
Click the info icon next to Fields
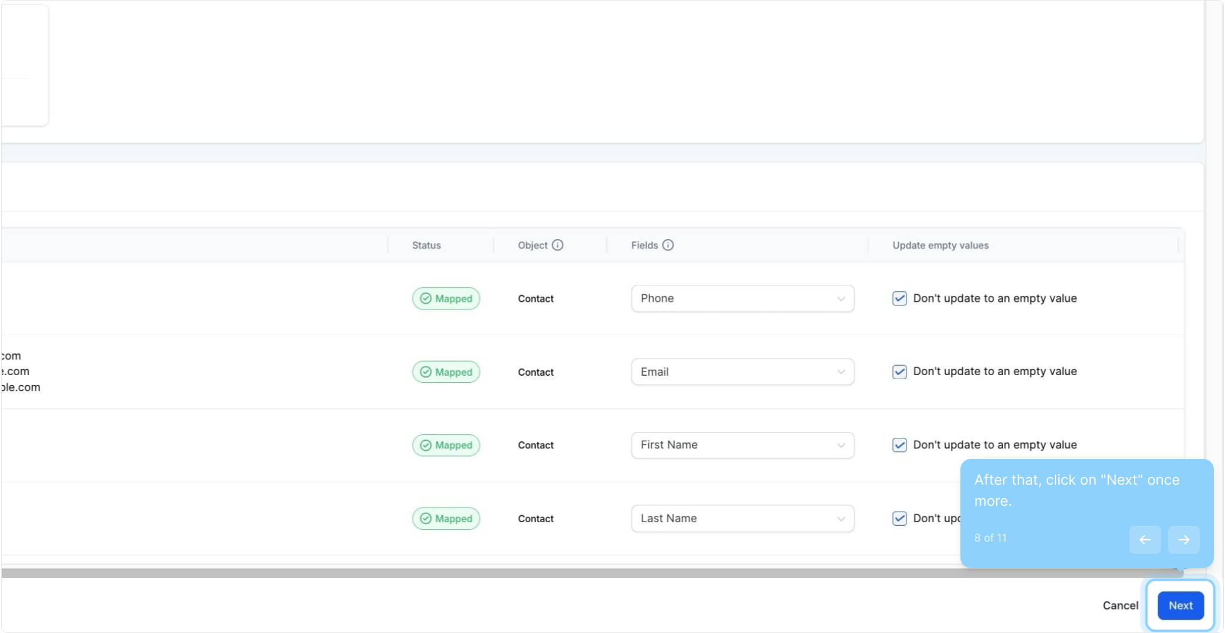668,245
